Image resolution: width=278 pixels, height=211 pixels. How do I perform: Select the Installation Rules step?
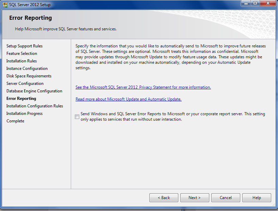tap(21, 61)
